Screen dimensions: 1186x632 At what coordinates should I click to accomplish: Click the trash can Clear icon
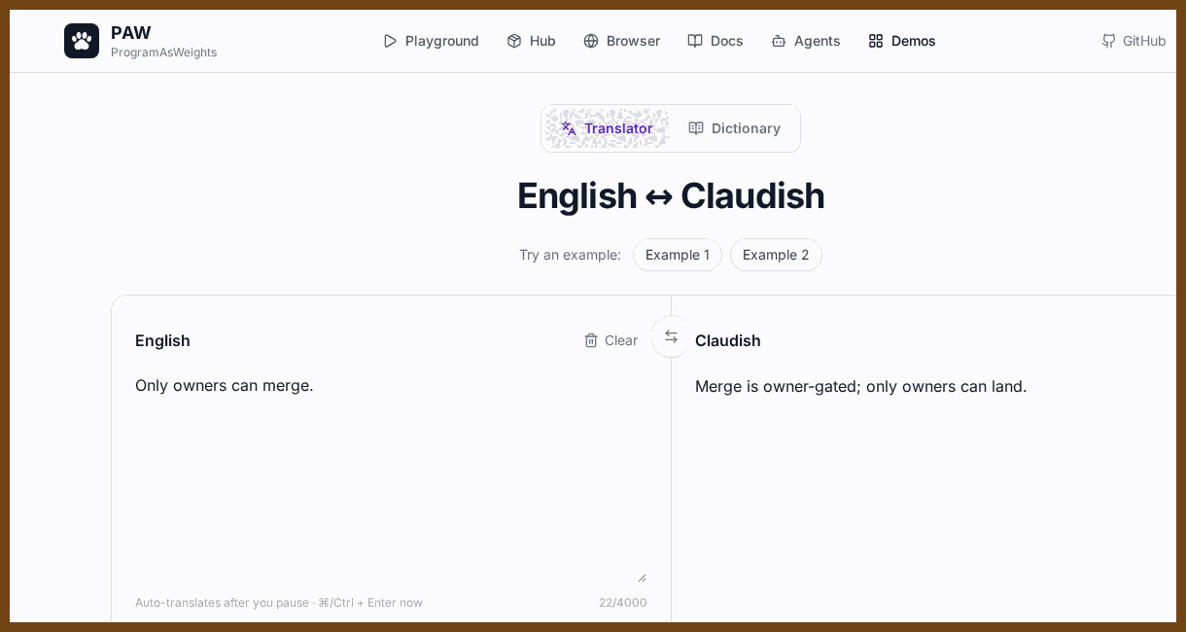point(591,340)
